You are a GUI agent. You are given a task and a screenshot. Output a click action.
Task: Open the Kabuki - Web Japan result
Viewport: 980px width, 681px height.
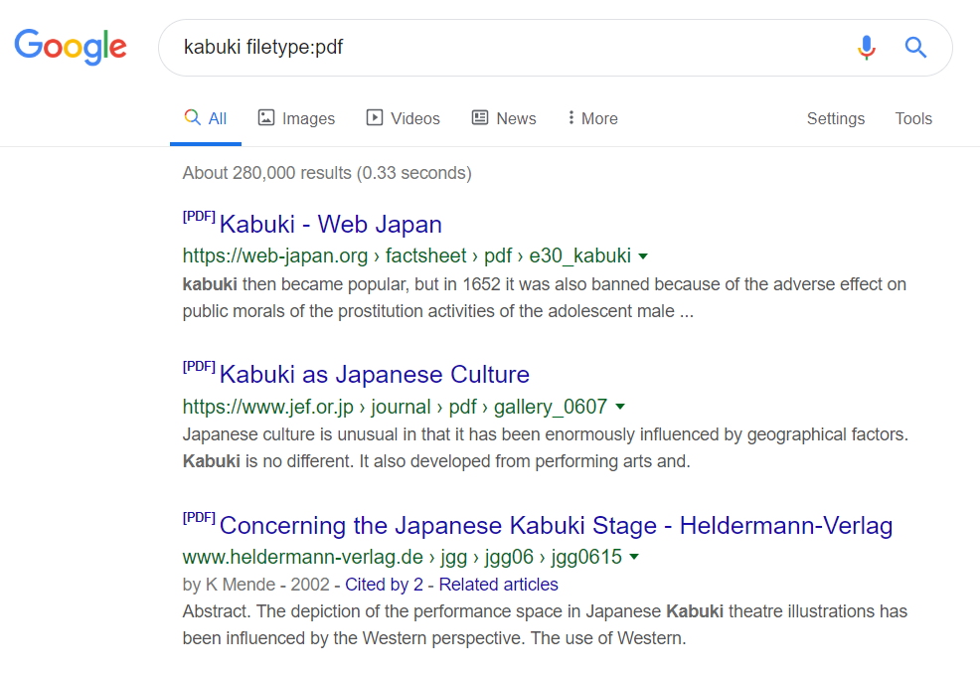(x=331, y=224)
